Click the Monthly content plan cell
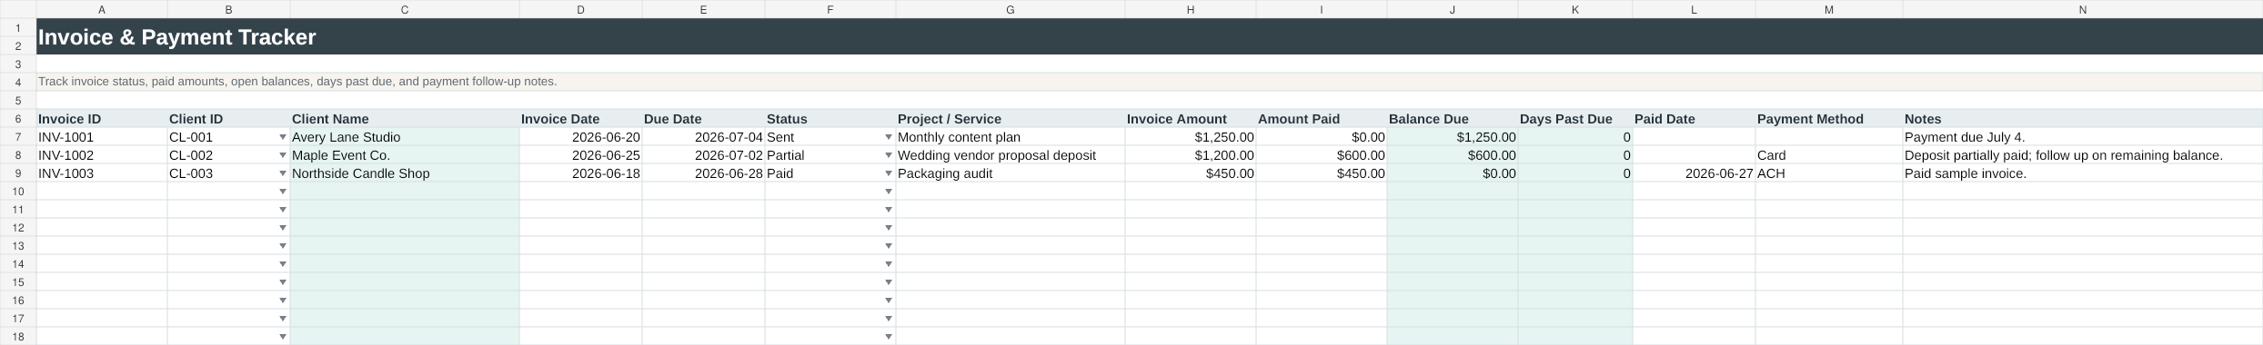Viewport: 2263px width, 345px height. coord(1011,137)
